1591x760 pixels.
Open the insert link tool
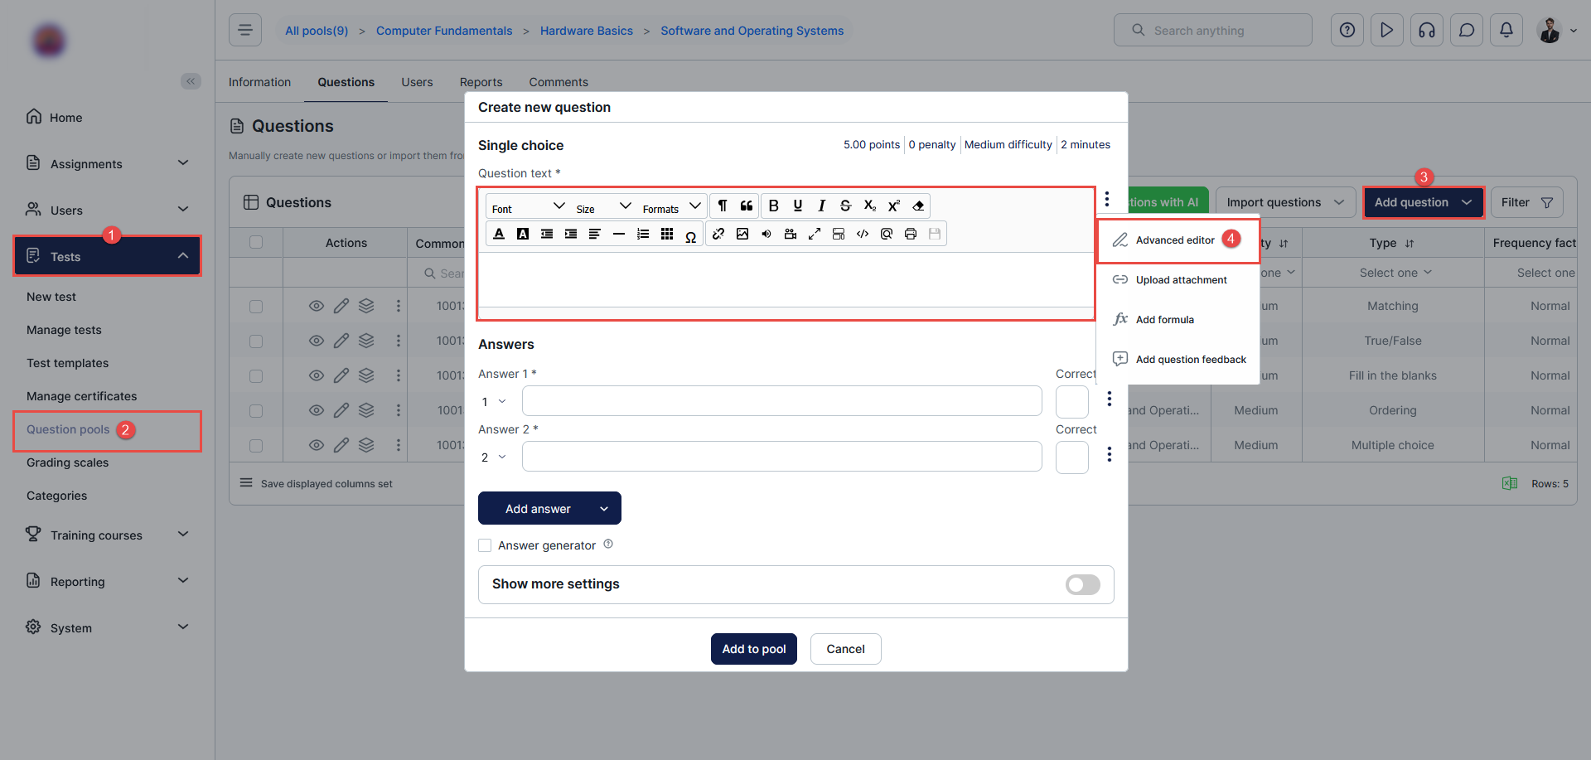click(x=718, y=235)
